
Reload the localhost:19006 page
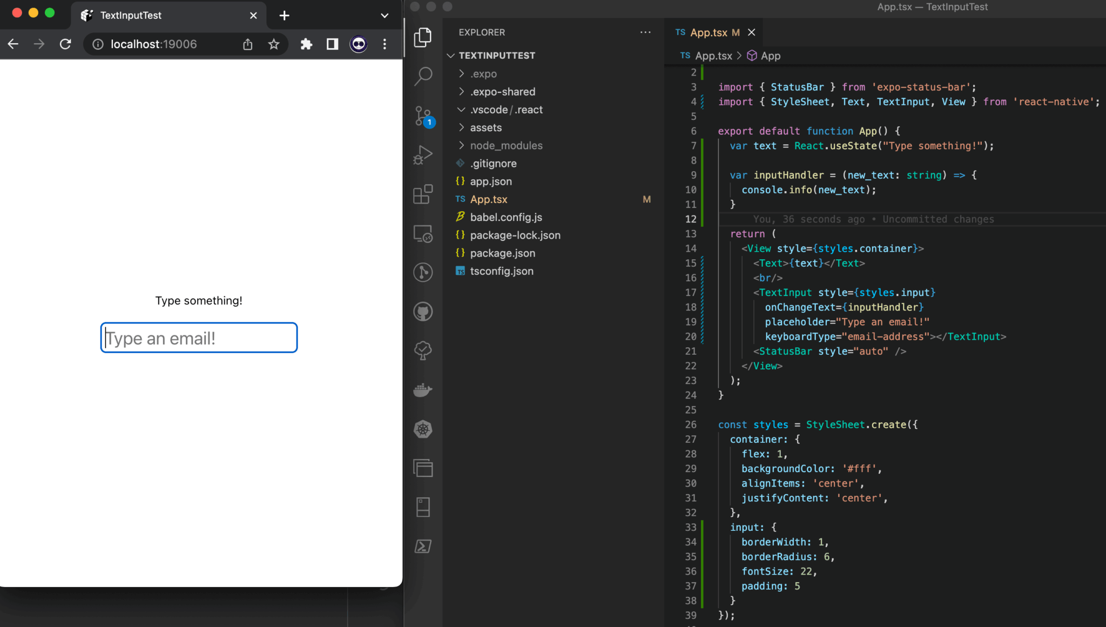(65, 44)
